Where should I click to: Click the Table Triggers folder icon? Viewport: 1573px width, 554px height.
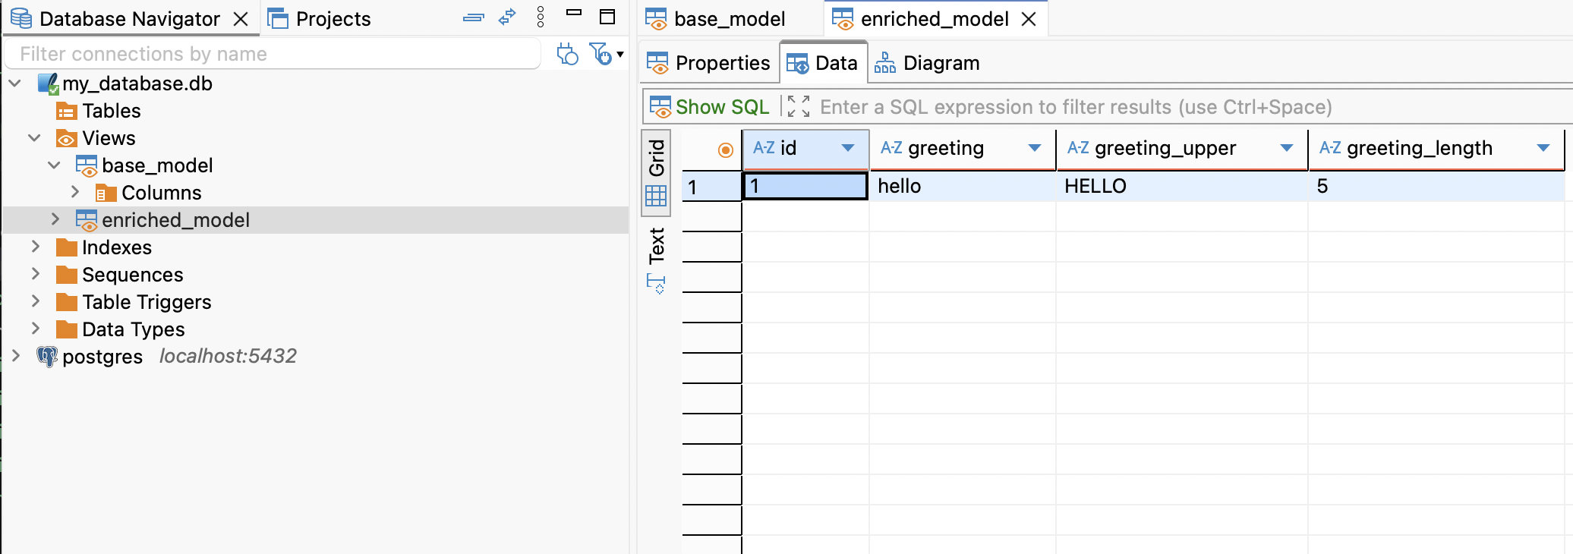pyautogui.click(x=67, y=302)
